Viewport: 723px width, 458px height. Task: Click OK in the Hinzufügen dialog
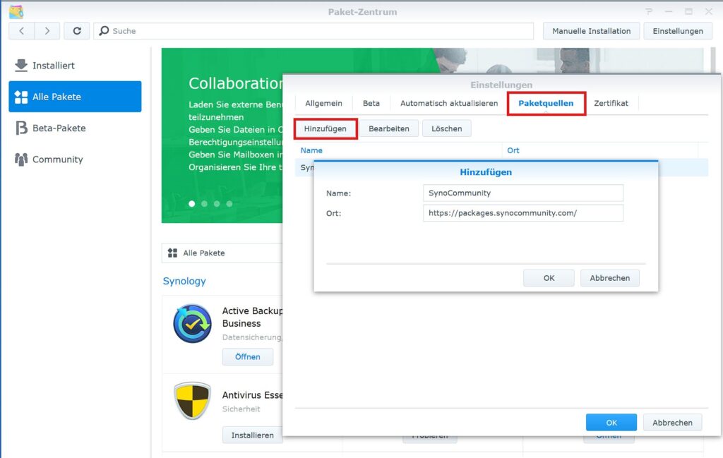point(549,278)
